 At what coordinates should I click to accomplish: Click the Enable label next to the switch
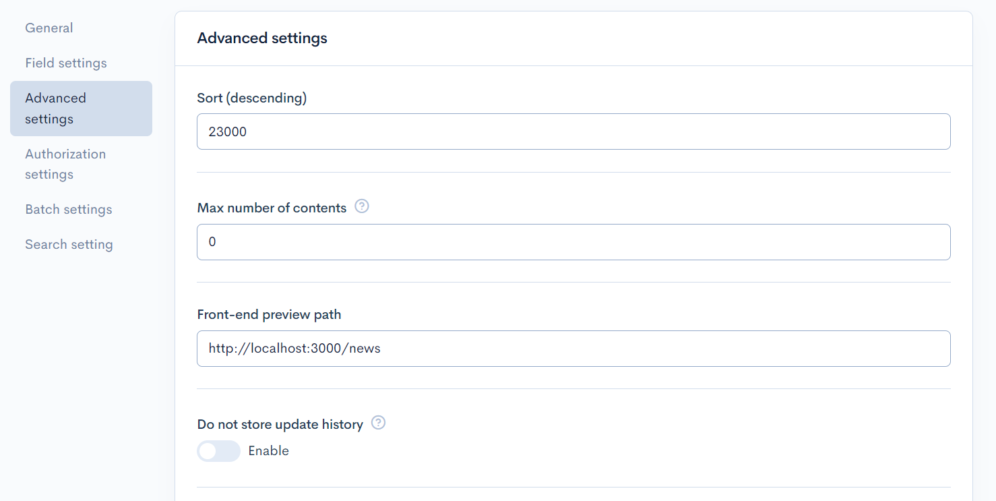pyautogui.click(x=268, y=451)
